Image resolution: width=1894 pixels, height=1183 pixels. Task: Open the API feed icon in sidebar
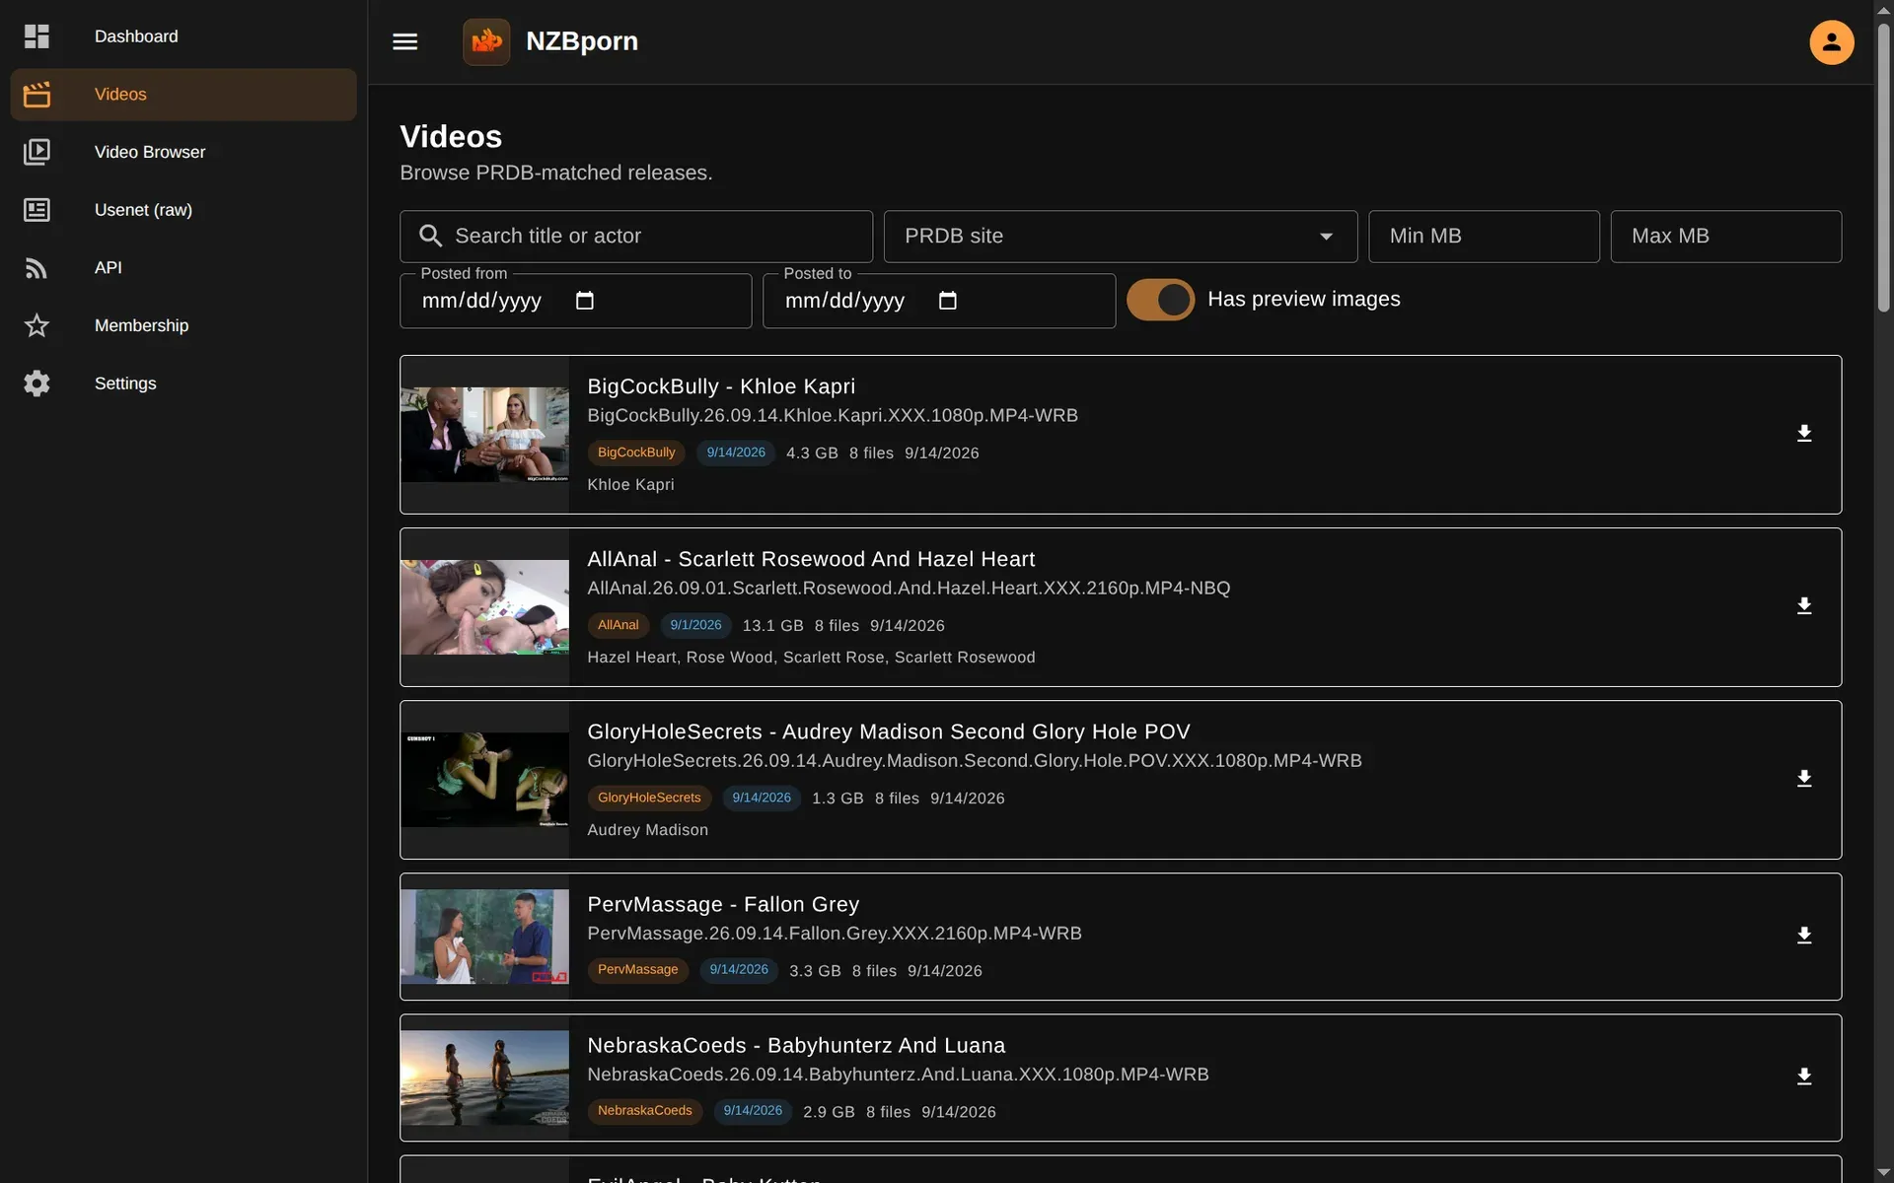pyautogui.click(x=36, y=267)
